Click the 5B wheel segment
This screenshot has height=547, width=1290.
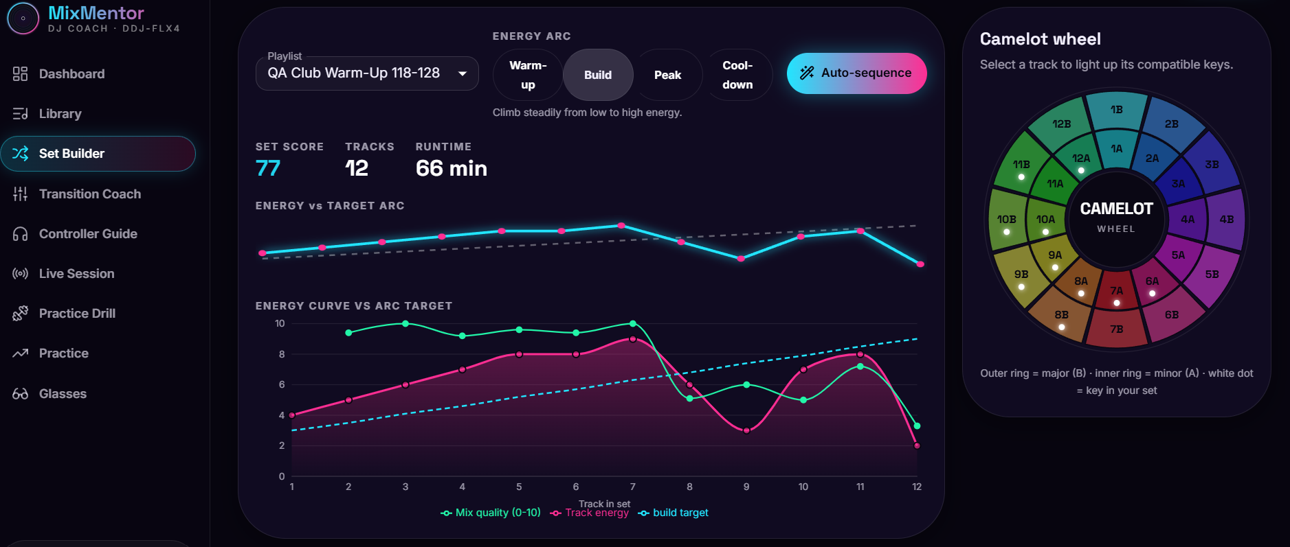click(1212, 275)
